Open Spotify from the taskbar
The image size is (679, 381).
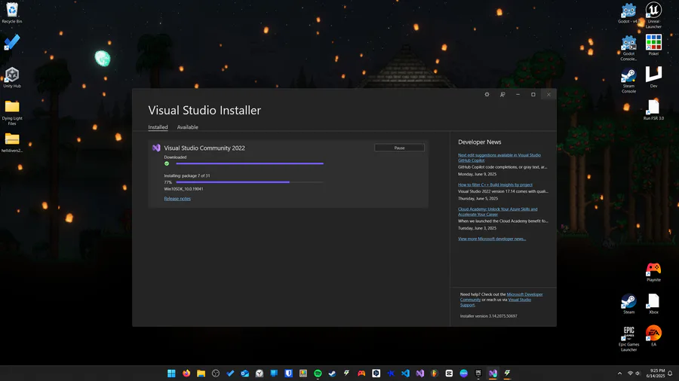pos(318,373)
